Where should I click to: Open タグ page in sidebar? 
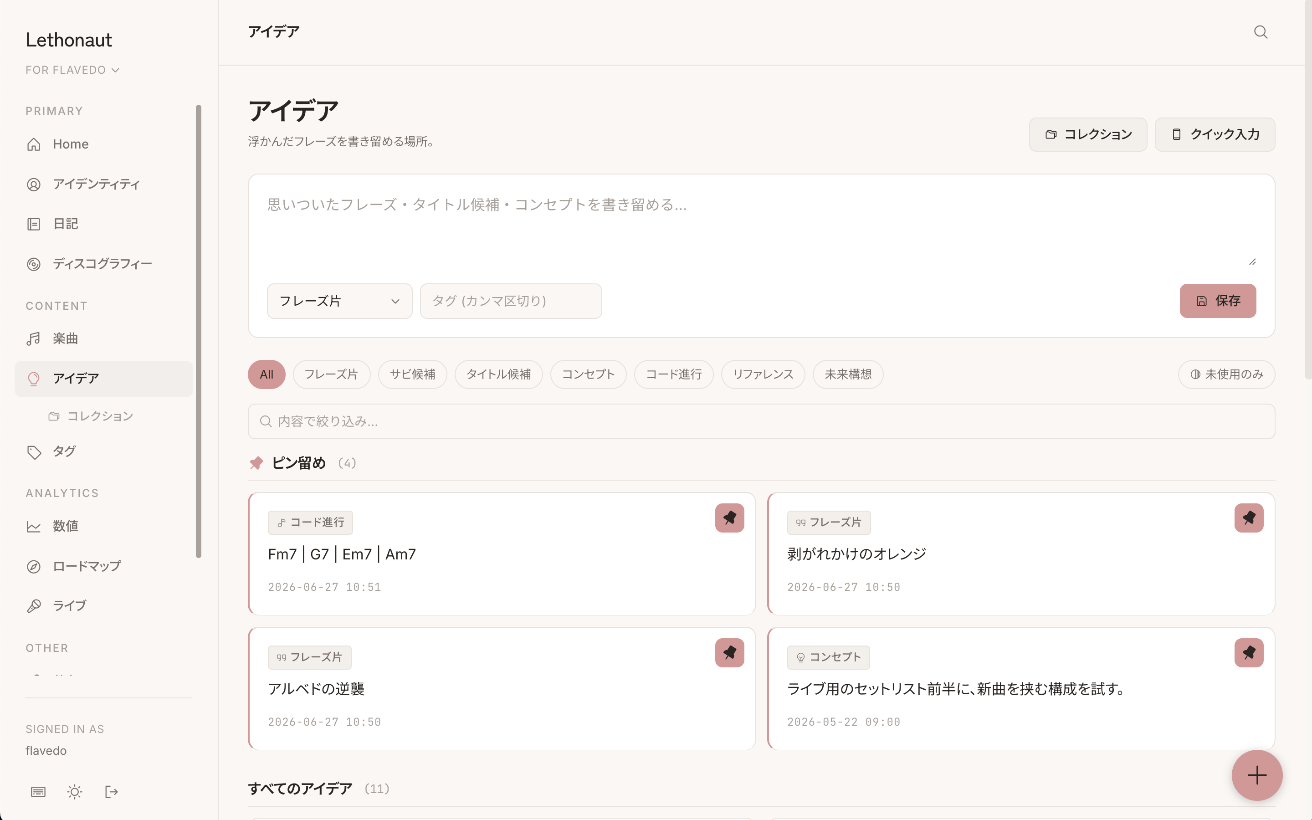(103, 452)
